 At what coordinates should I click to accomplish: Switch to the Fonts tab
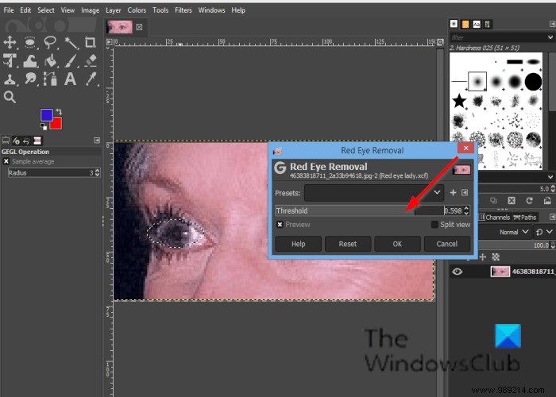point(477,24)
